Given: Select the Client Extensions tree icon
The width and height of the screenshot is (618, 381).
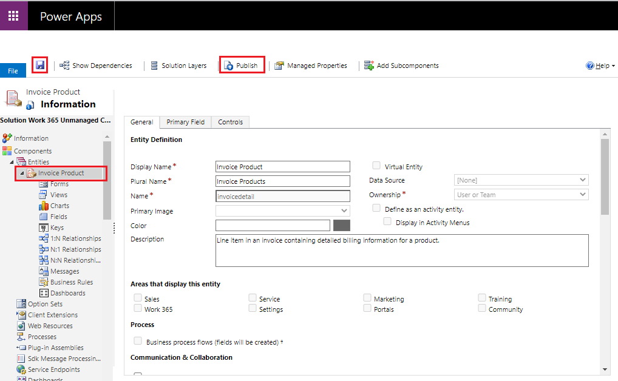Looking at the screenshot, I should click(x=21, y=315).
